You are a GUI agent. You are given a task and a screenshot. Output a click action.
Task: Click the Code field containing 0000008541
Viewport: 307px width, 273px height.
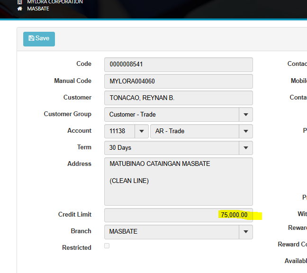[x=178, y=64]
